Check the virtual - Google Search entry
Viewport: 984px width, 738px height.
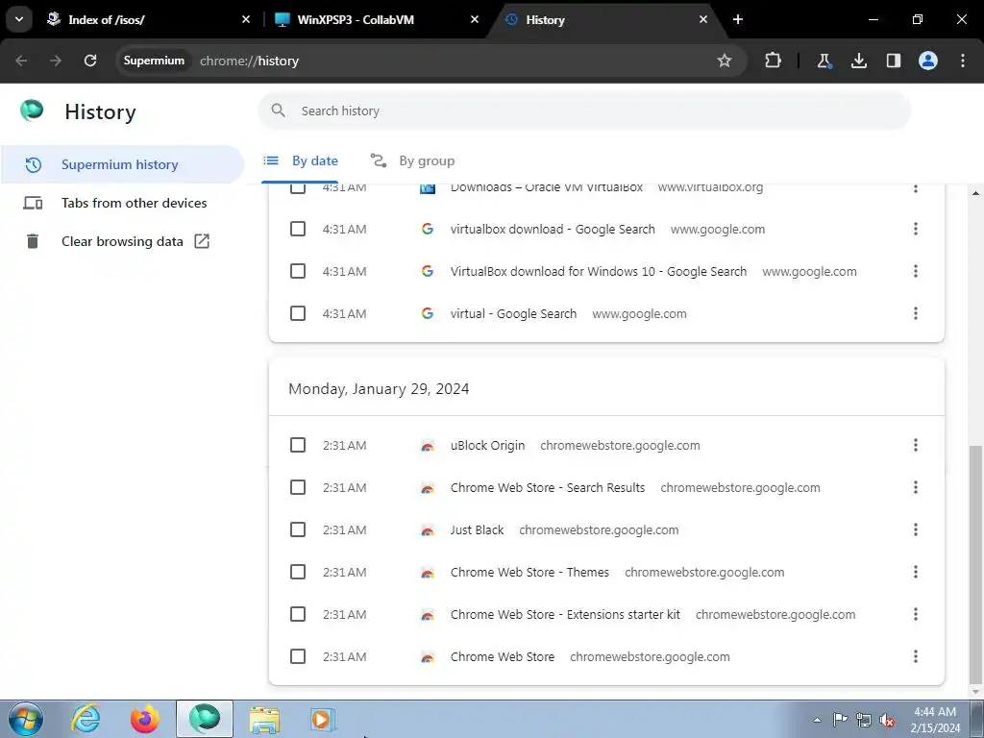coord(298,313)
